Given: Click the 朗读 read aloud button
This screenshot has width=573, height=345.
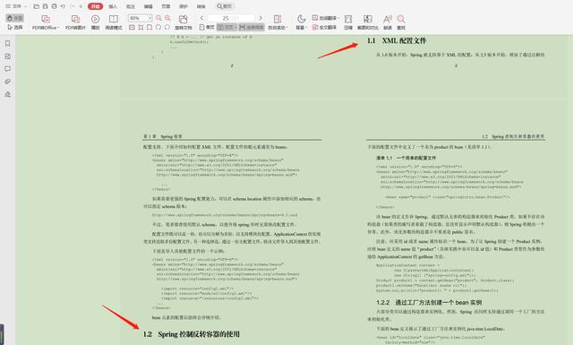Looking at the screenshot, I should [388, 22].
